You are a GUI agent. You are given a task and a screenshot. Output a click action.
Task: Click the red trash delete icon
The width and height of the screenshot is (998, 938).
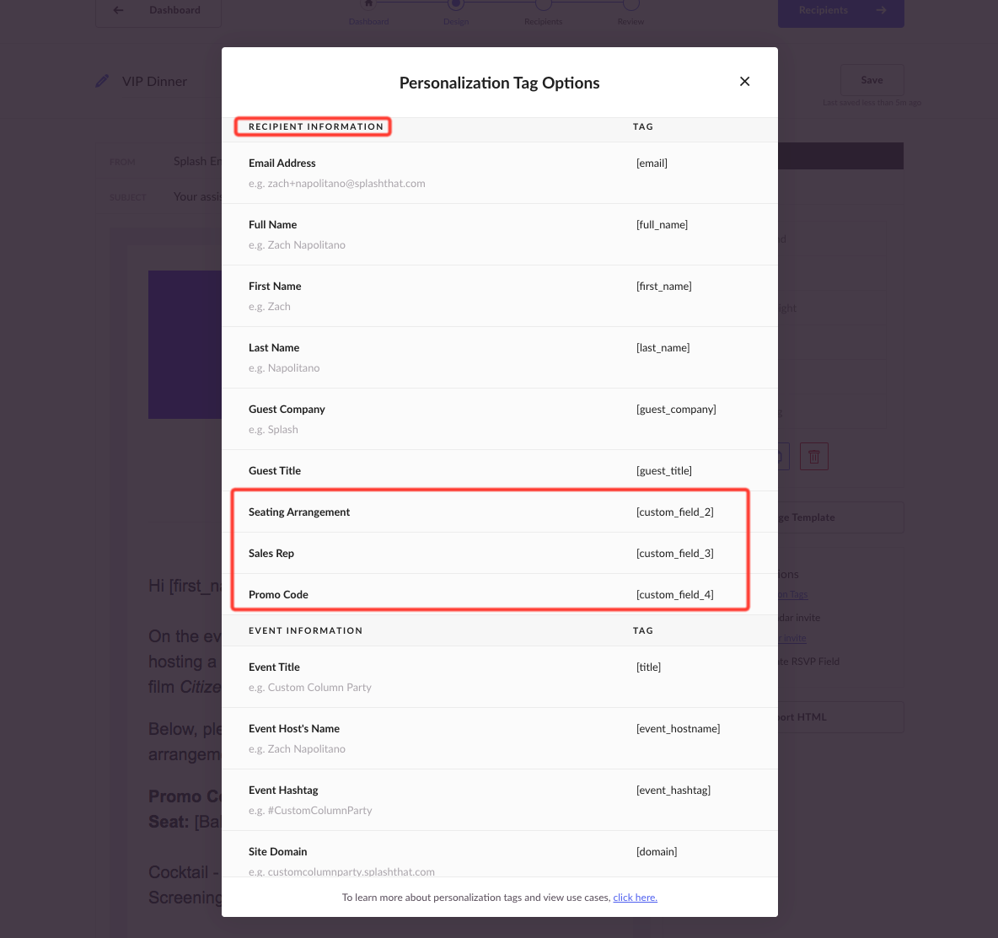[x=814, y=456]
